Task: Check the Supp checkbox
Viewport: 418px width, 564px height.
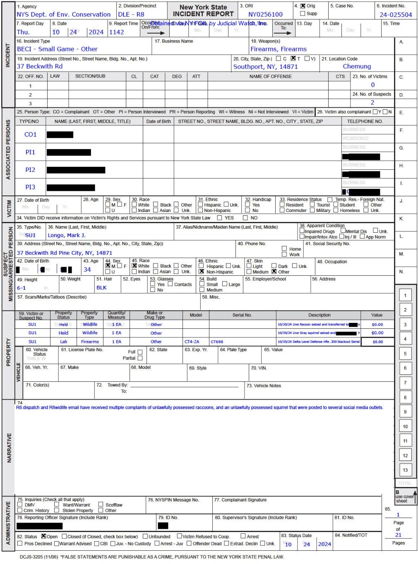Action: tap(303, 14)
